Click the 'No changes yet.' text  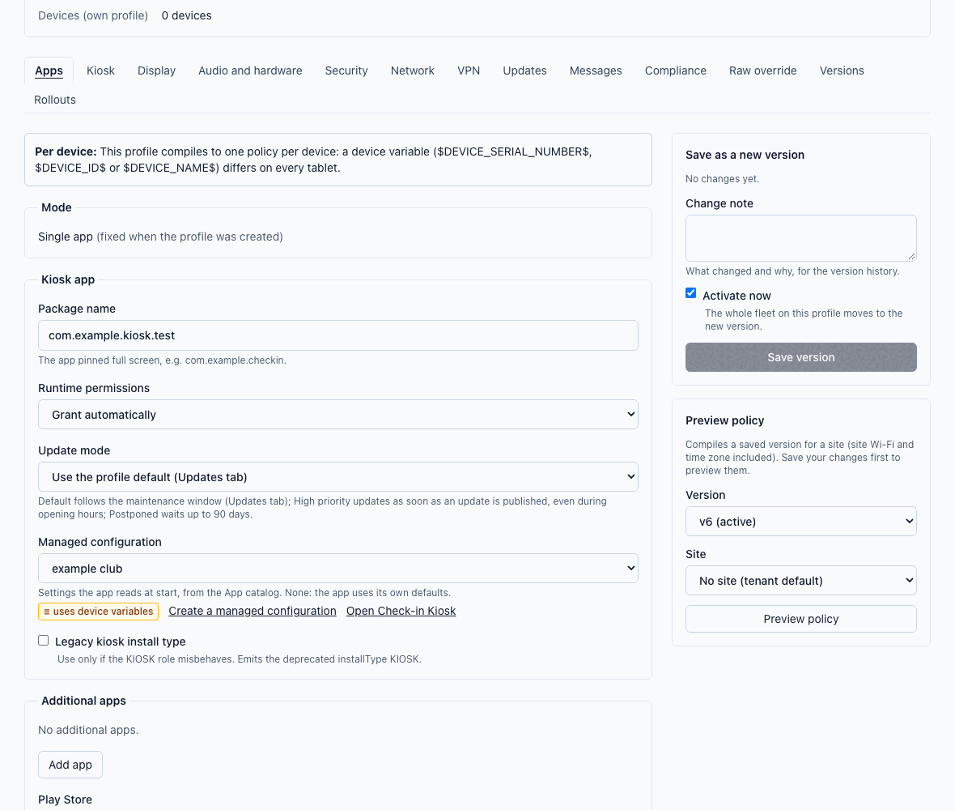[723, 178]
